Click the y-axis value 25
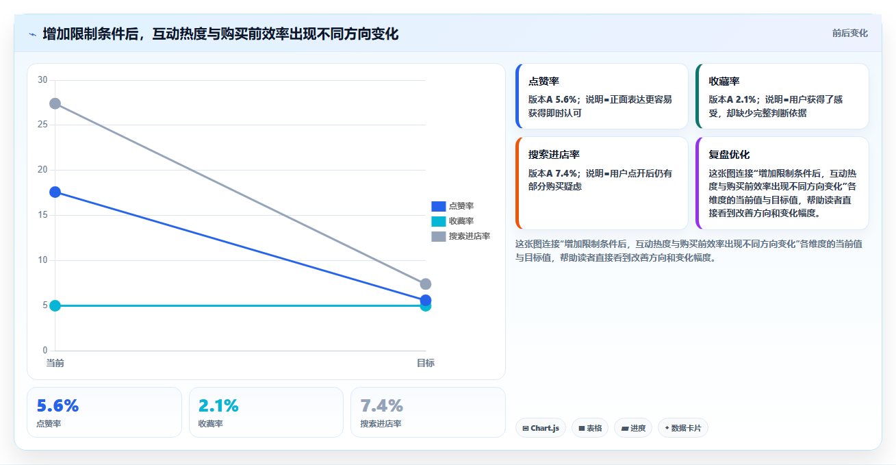 tap(42, 125)
